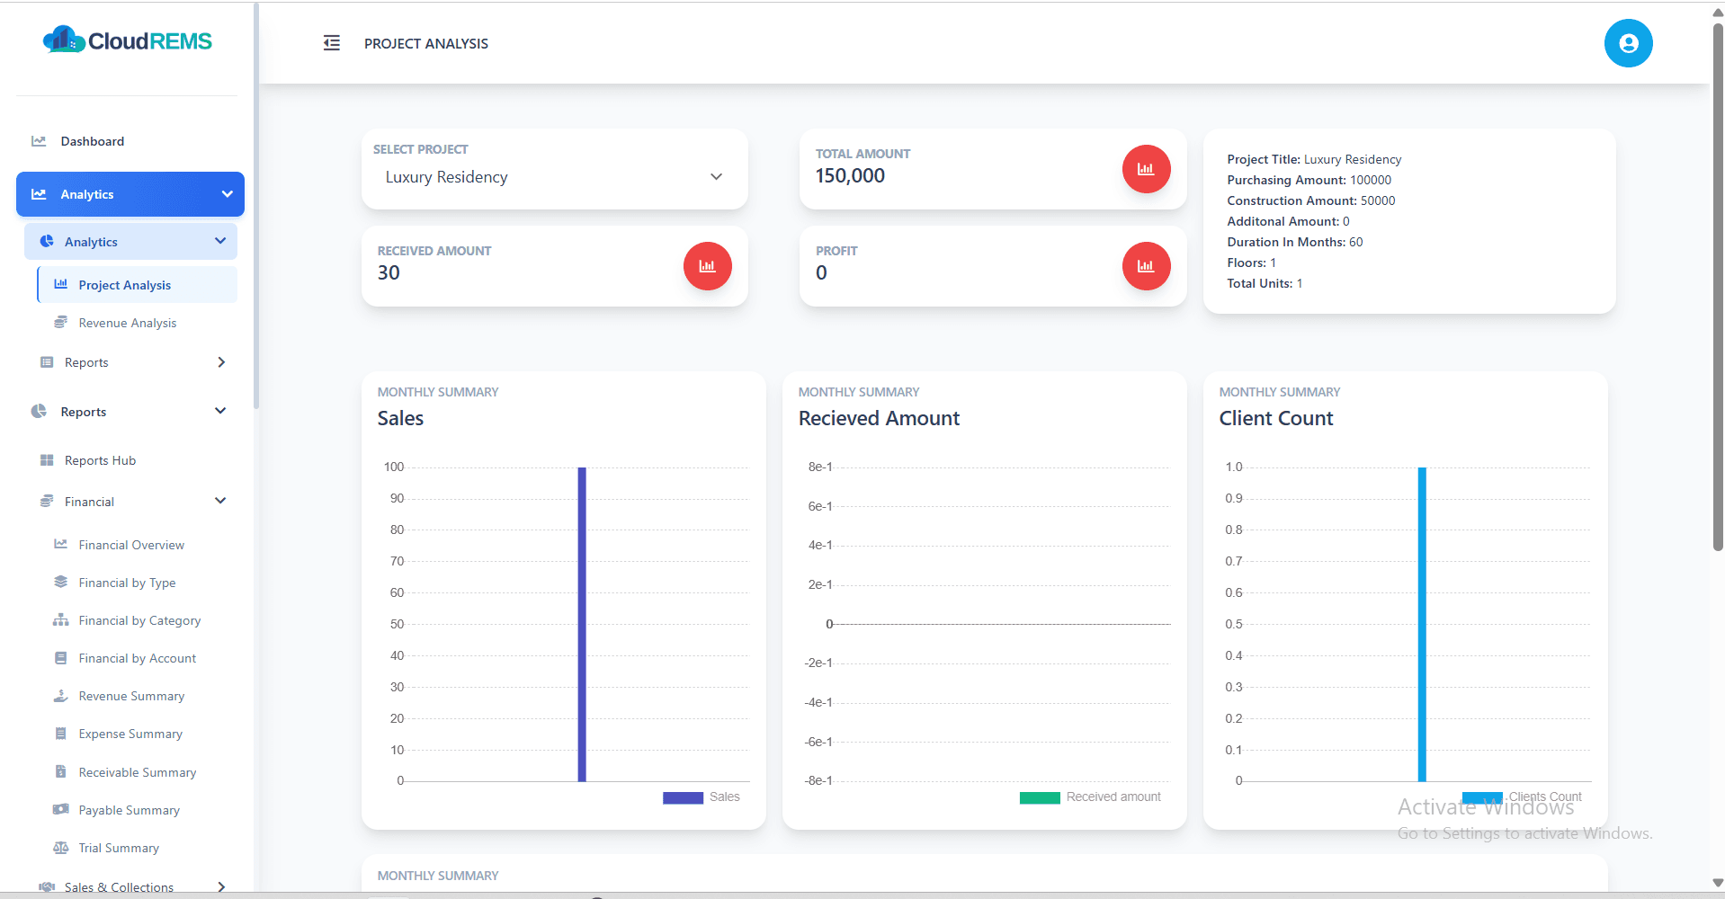The height and width of the screenshot is (899, 1725).
Task: Collapse the Financial section chevron
Action: (220, 501)
